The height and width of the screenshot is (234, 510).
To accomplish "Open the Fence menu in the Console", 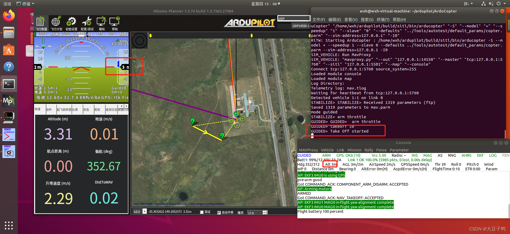I will click(x=381, y=150).
